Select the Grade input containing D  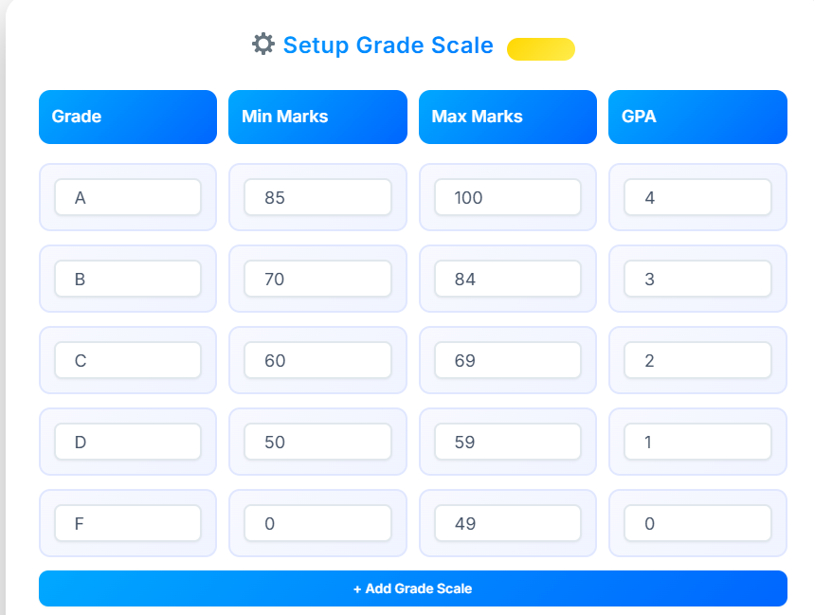pos(127,442)
